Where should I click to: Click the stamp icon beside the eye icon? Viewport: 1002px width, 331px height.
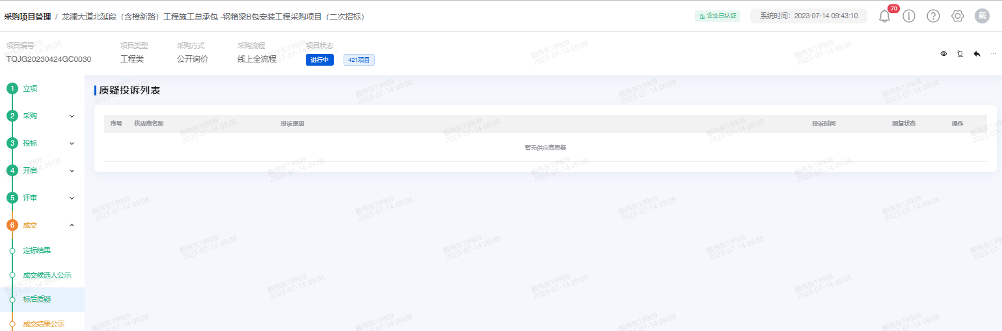point(960,54)
